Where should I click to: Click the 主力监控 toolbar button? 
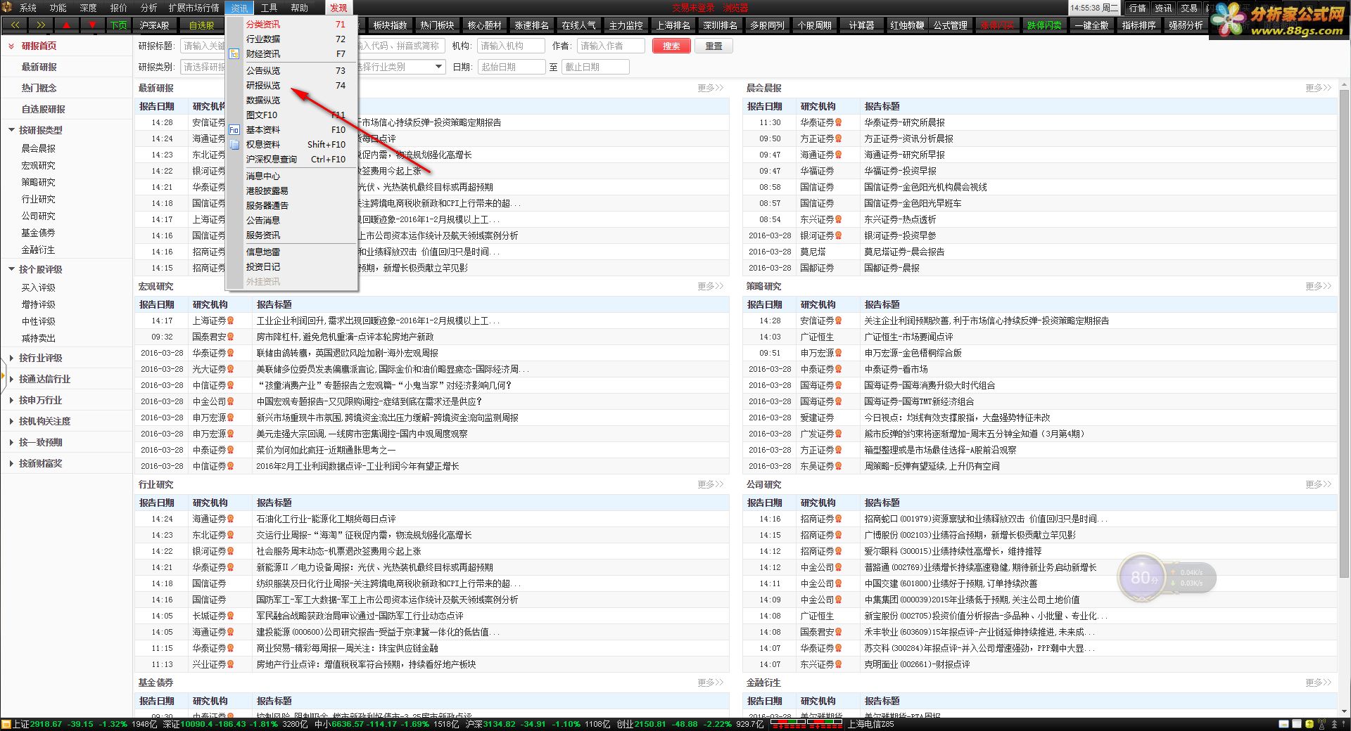[x=626, y=25]
